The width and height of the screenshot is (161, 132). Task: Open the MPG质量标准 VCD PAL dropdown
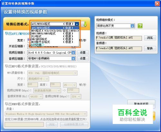52,73
